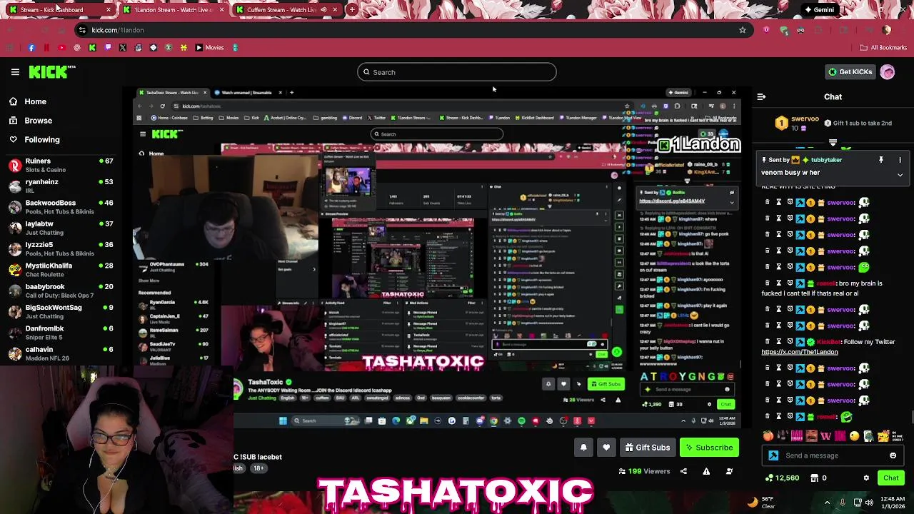Image resolution: width=914 pixels, height=514 pixels.
Task: Show hidden system tray icons chevron
Action: (x=827, y=503)
